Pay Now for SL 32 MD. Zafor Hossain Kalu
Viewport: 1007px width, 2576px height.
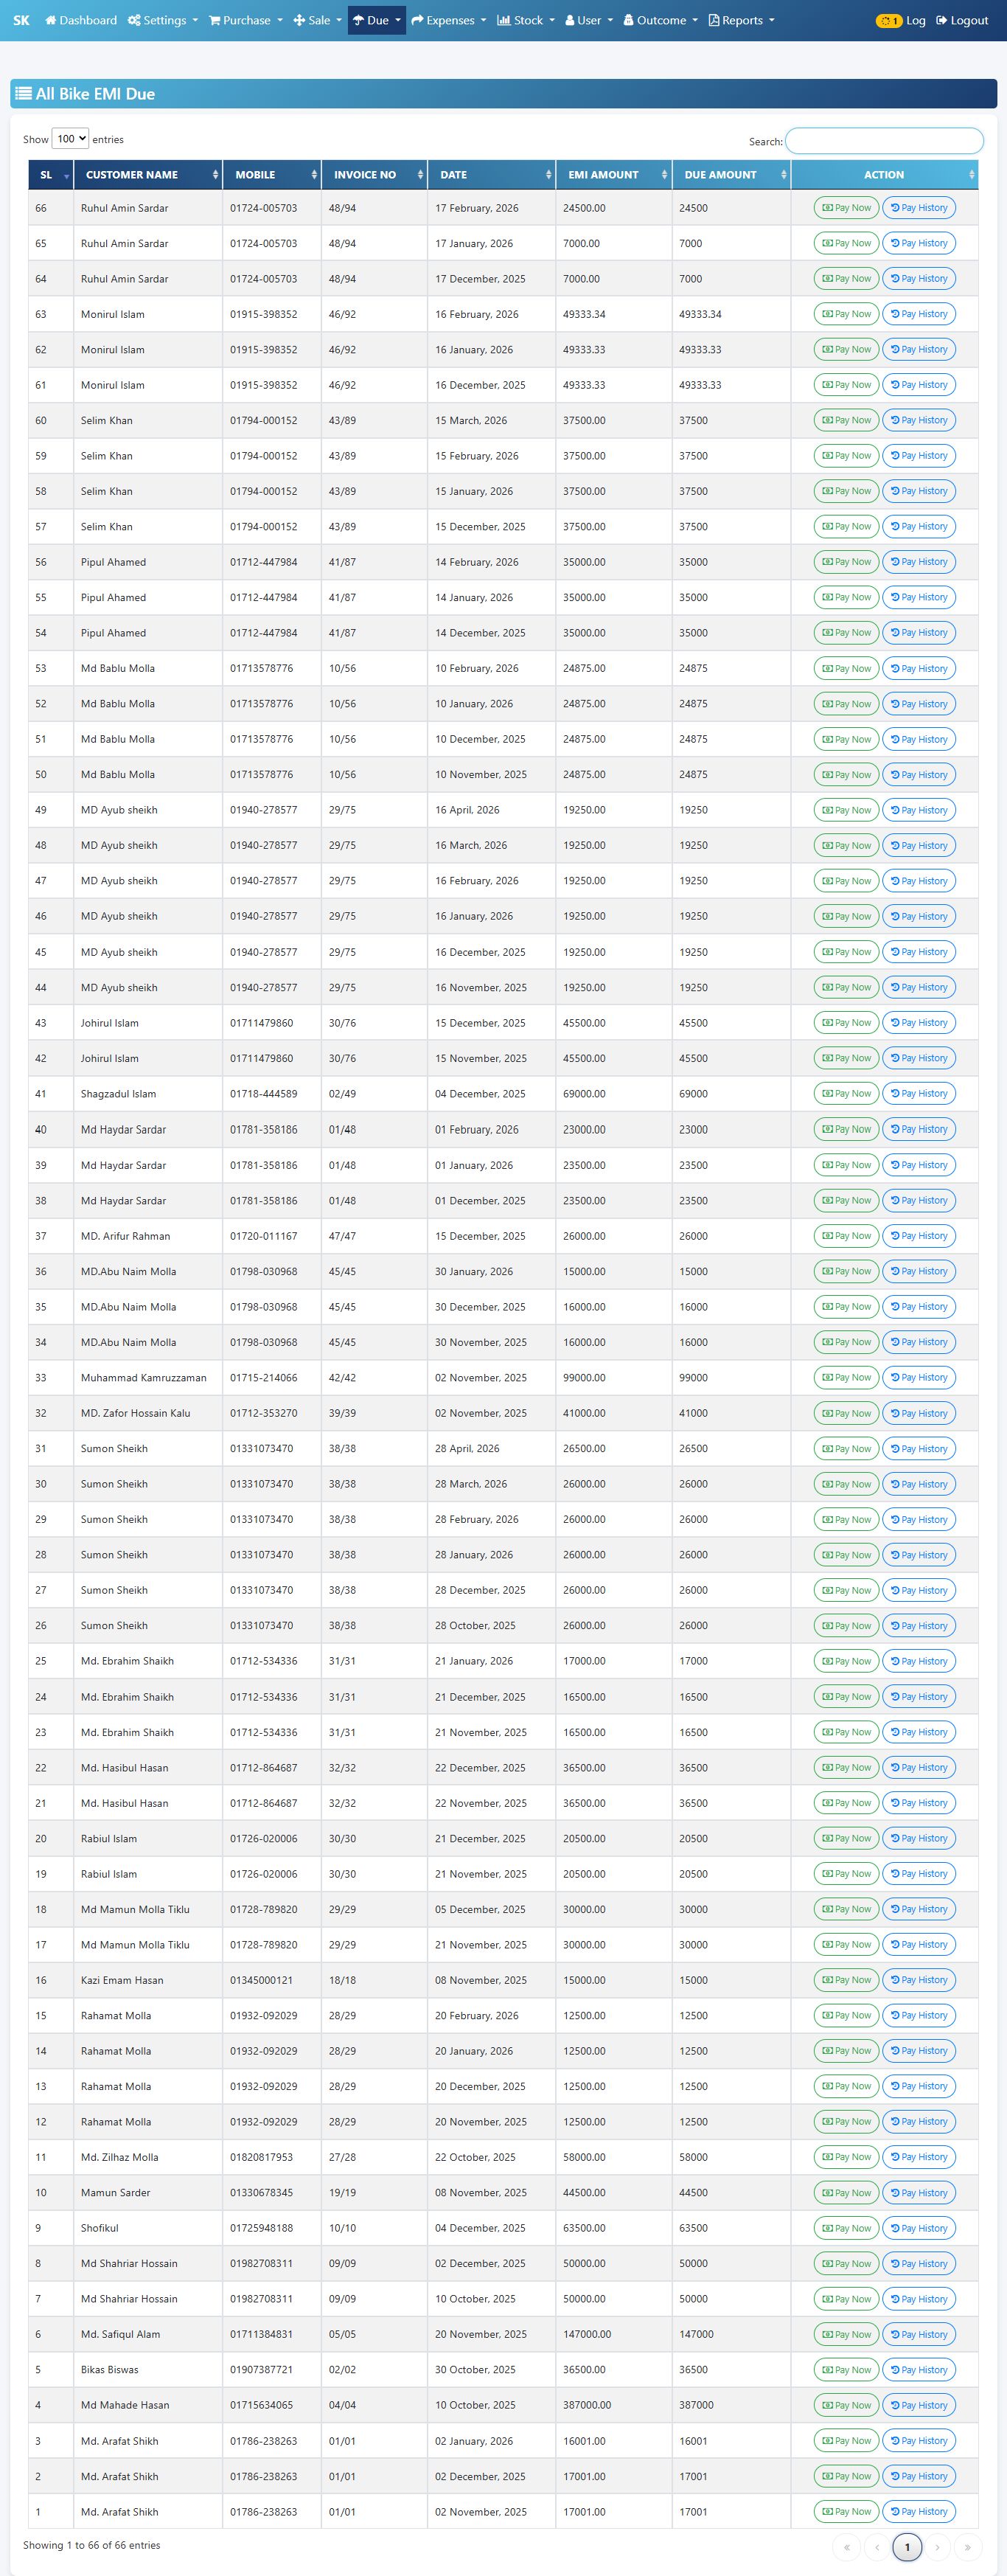coord(846,1413)
